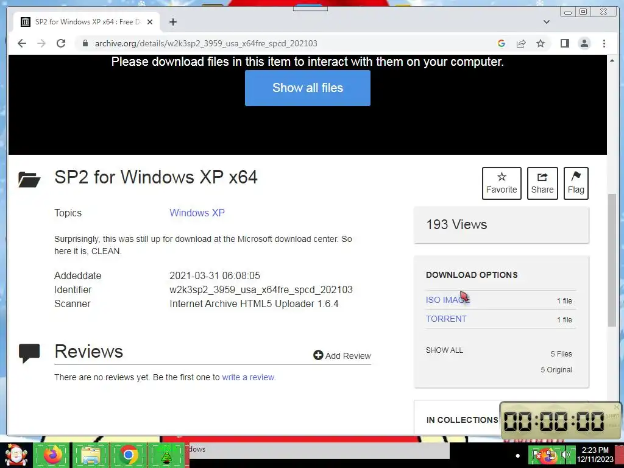Go back using the browser back arrow

pos(22,43)
